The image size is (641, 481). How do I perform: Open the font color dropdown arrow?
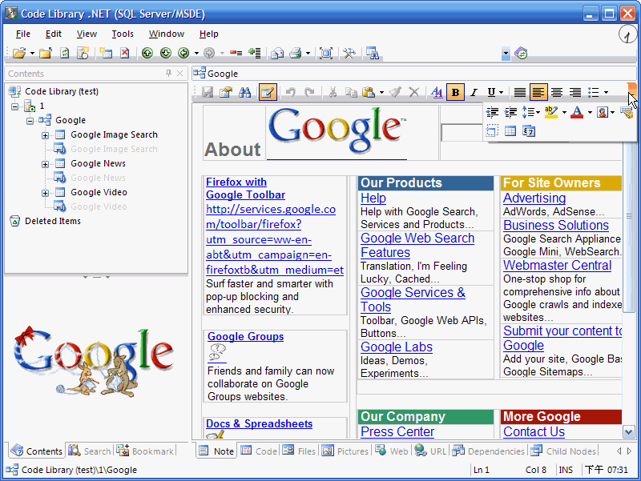tap(590, 112)
